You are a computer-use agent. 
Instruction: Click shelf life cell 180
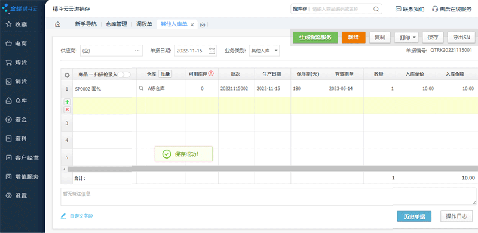309,89
